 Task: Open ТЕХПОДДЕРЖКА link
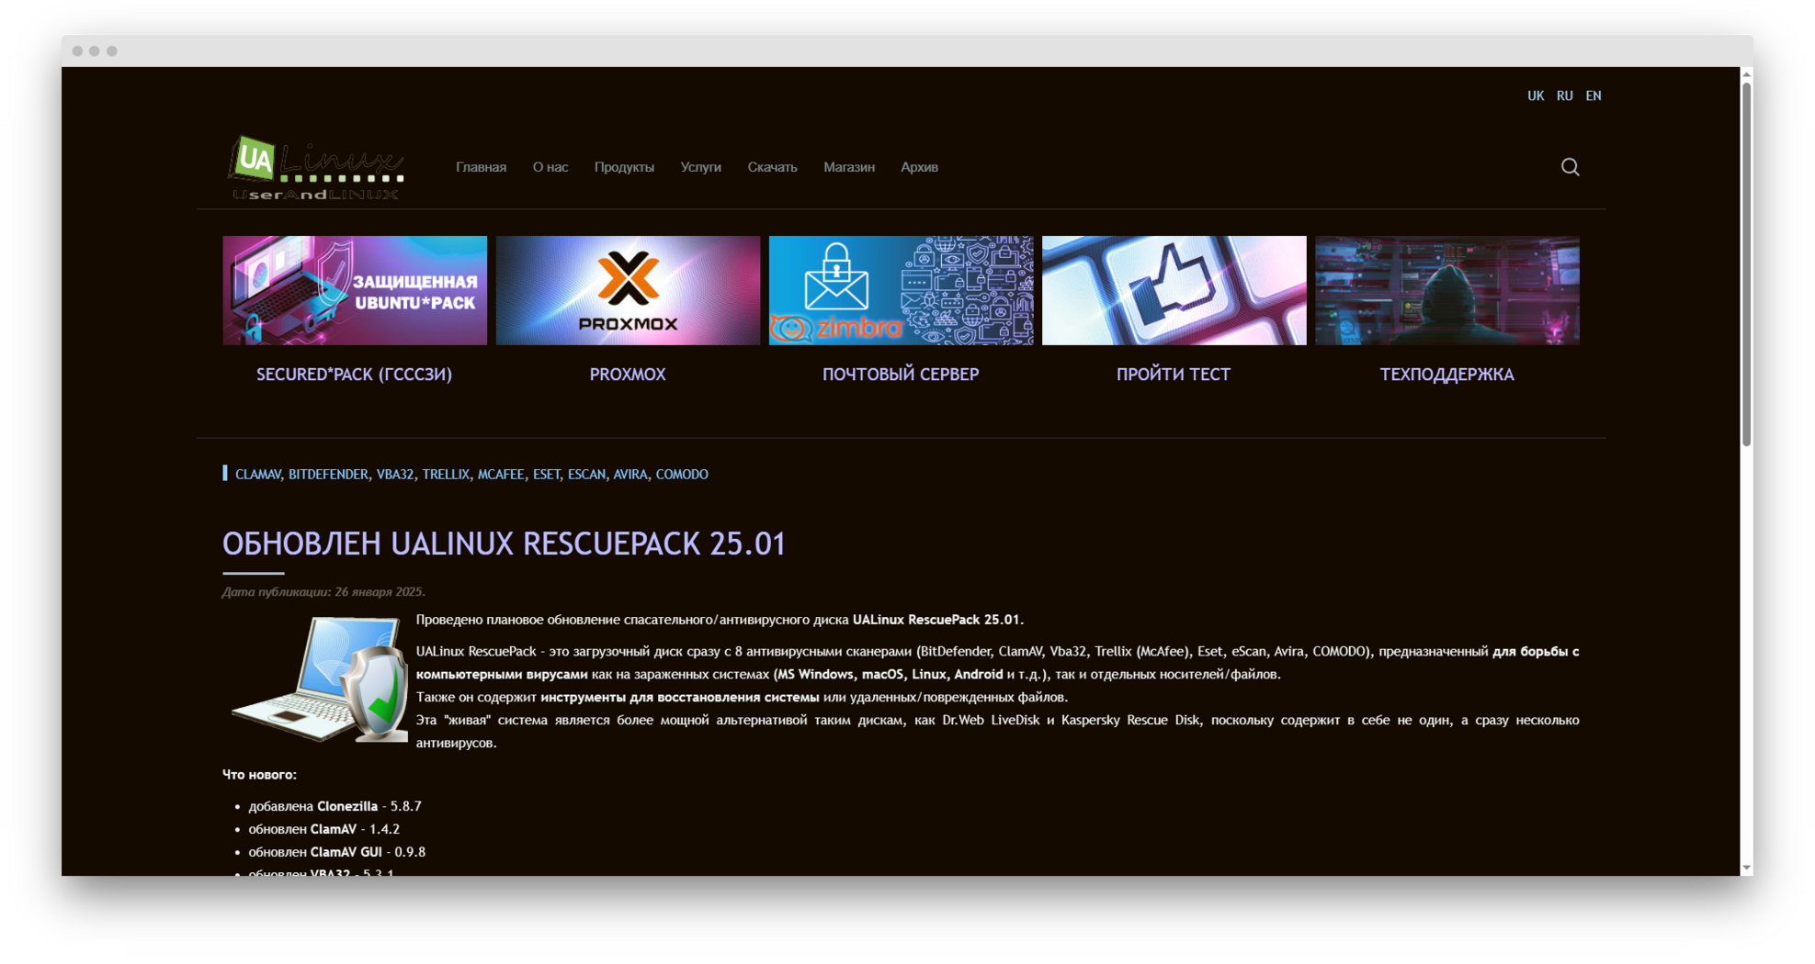[1446, 374]
